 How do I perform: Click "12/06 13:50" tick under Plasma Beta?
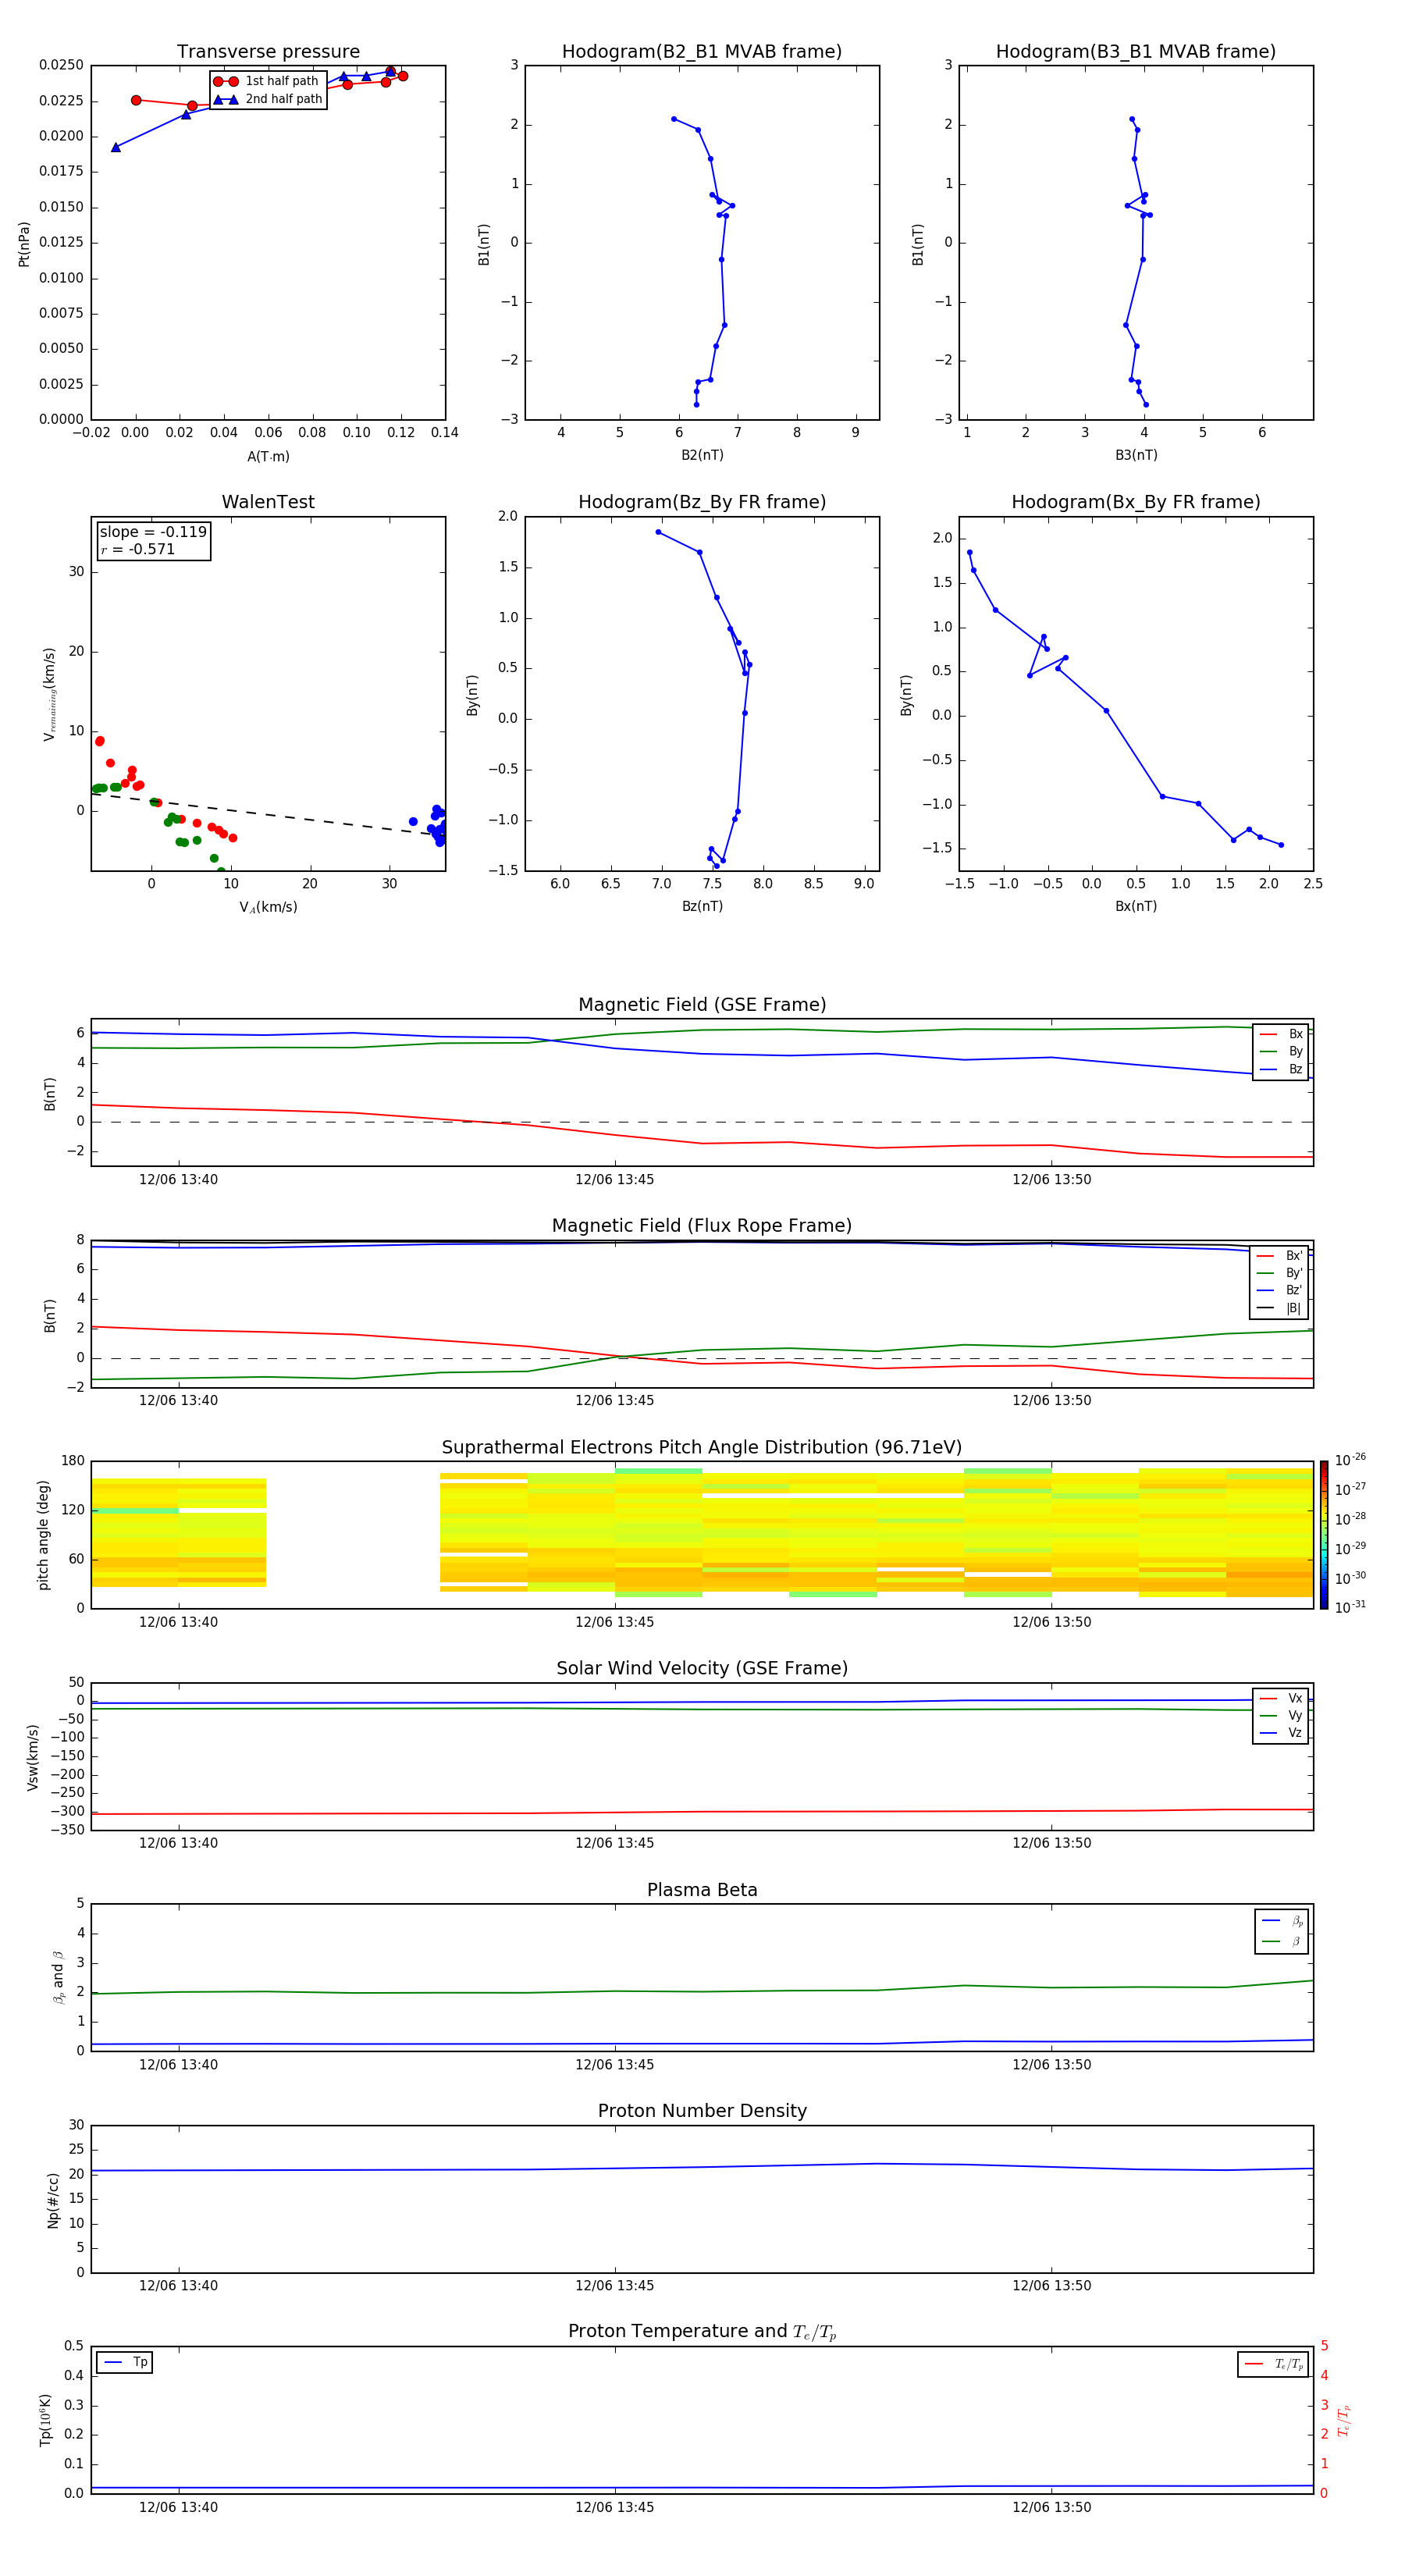[1051, 2065]
